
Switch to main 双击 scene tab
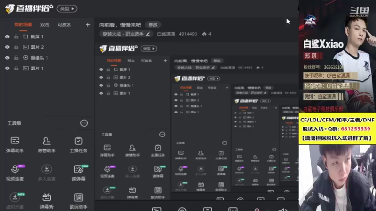(x=45, y=25)
